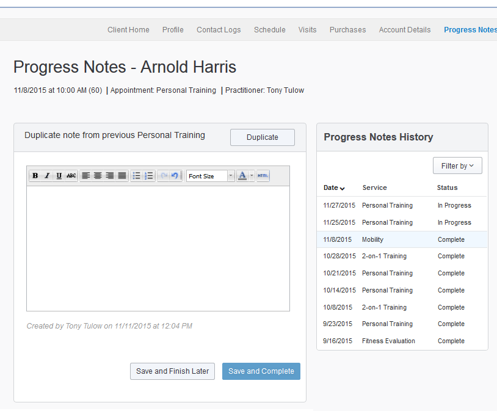Go to the Account Details tab
The image size is (497, 411).
[404, 30]
